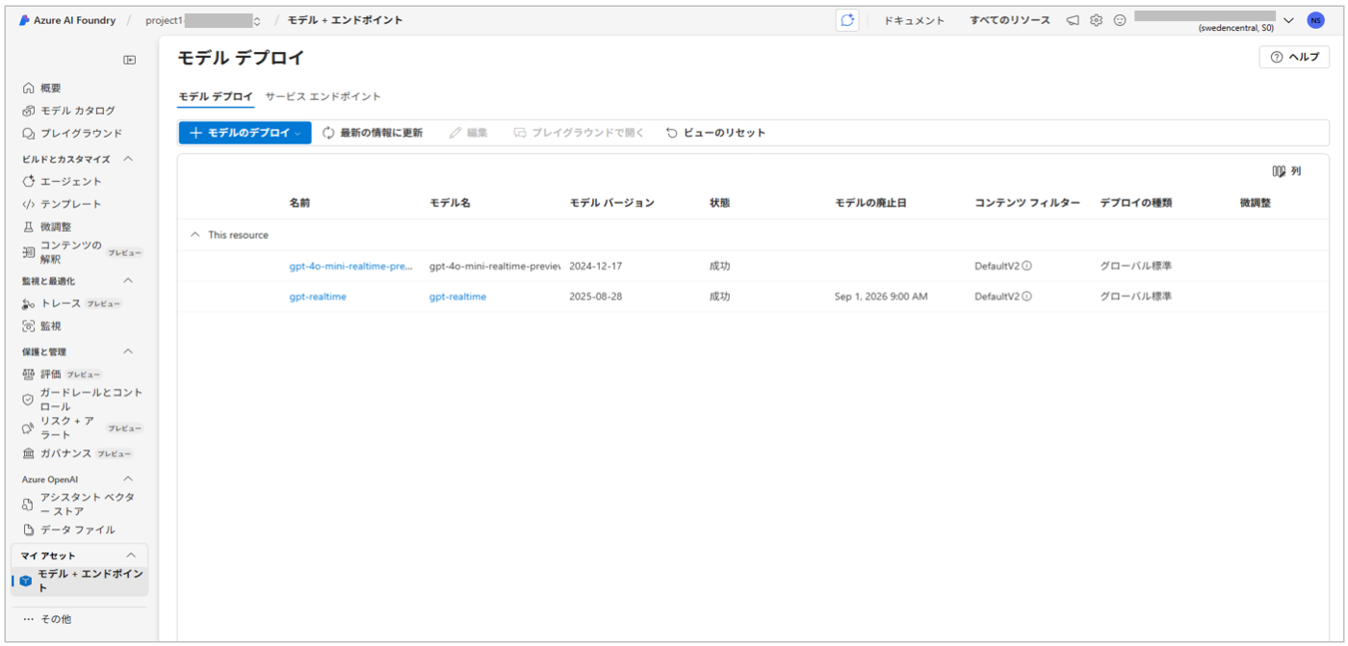
Task: Expand the resource selector chevron in header
Action: click(1289, 20)
